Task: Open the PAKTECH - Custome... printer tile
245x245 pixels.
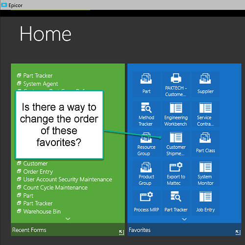Action: tap(176, 84)
